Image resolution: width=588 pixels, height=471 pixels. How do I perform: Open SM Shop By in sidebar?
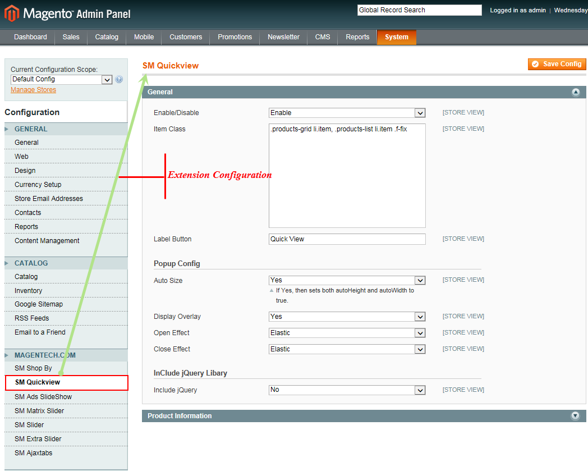click(x=66, y=368)
